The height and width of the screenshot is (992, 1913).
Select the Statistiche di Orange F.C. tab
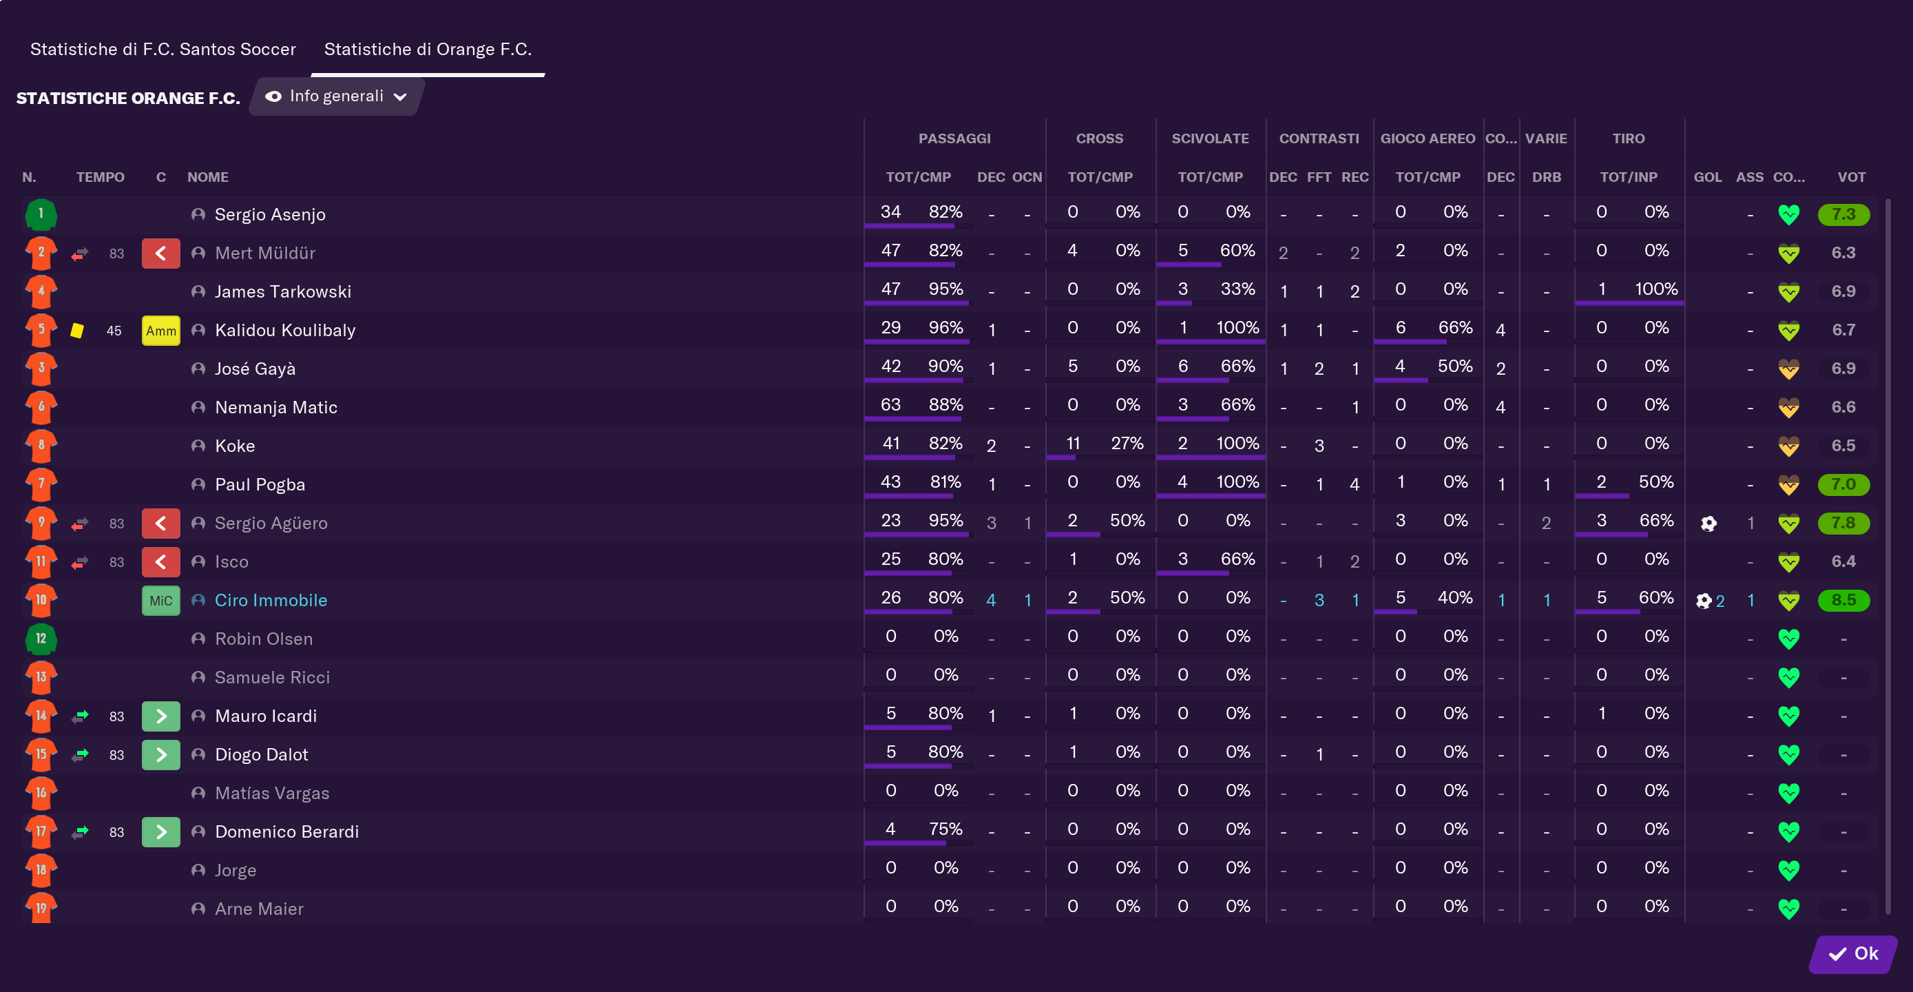point(428,49)
